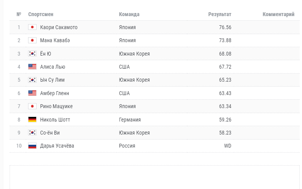Click South Korea flag beside Ён Ю

pyautogui.click(x=32, y=54)
